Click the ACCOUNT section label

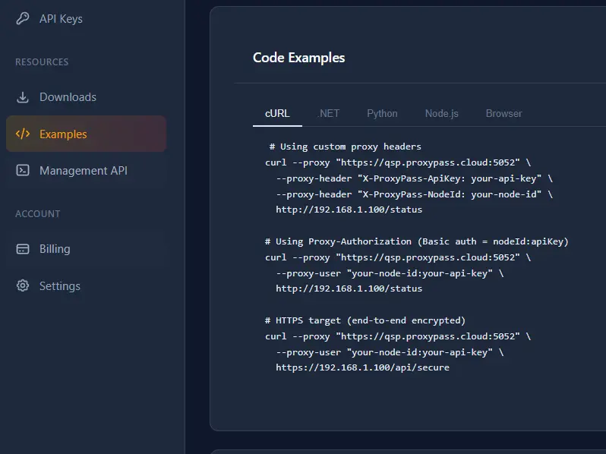[x=37, y=213]
